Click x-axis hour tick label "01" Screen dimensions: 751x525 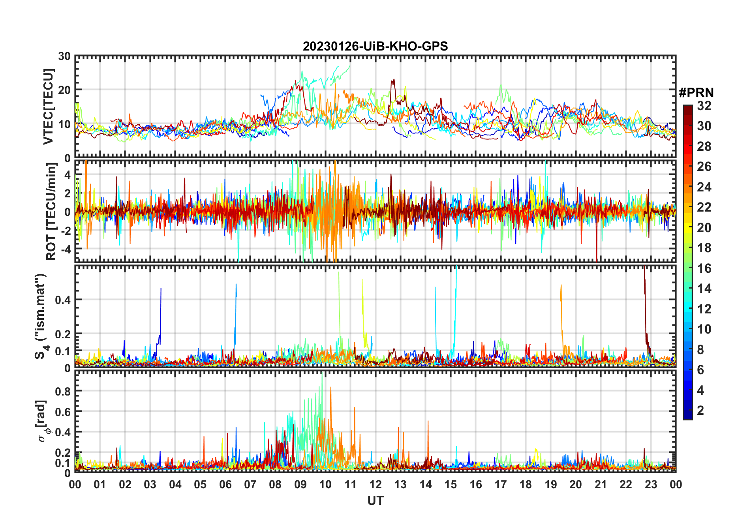100,484
